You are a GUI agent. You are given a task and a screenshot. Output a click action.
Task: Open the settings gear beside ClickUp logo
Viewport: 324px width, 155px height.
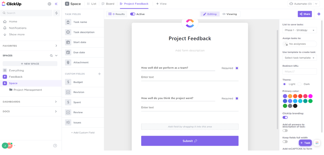click(49, 4)
